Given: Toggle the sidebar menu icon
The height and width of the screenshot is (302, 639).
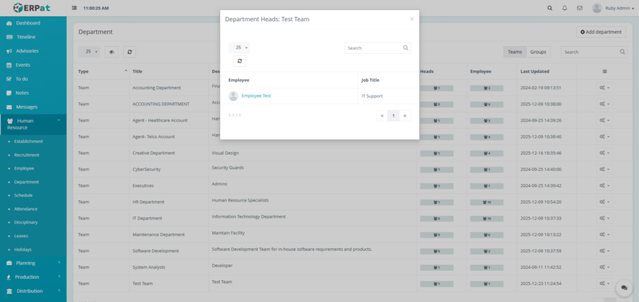Looking at the screenshot, I should (x=75, y=8).
